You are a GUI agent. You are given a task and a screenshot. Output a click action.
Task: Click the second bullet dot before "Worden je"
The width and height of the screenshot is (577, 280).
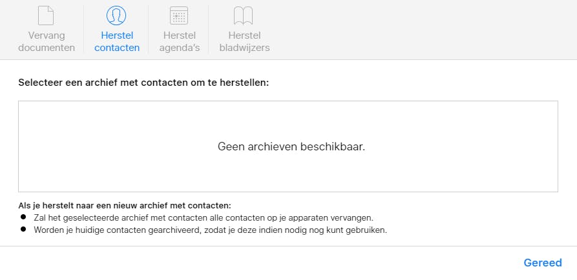click(23, 229)
